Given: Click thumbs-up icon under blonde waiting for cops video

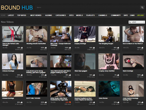Looking at the screenshot, I should (70, 75).
